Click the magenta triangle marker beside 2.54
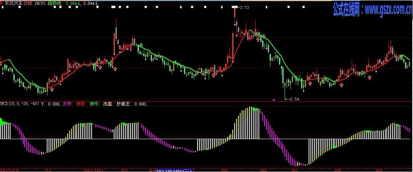The height and width of the screenshot is (172, 413). (x=273, y=99)
